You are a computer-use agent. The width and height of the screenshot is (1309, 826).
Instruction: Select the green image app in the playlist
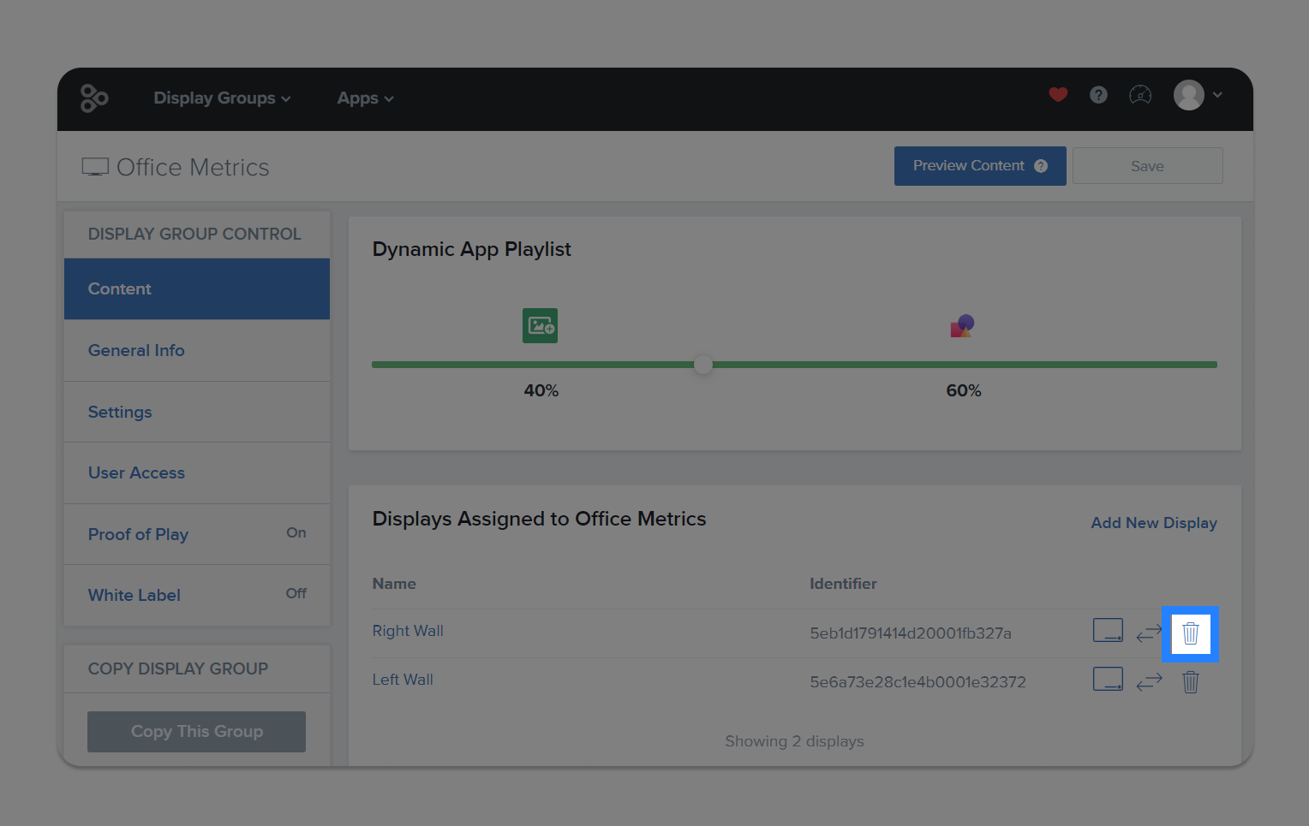[540, 325]
